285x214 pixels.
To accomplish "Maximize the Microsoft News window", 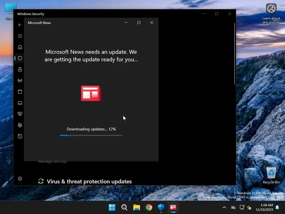I will tap(139, 23).
